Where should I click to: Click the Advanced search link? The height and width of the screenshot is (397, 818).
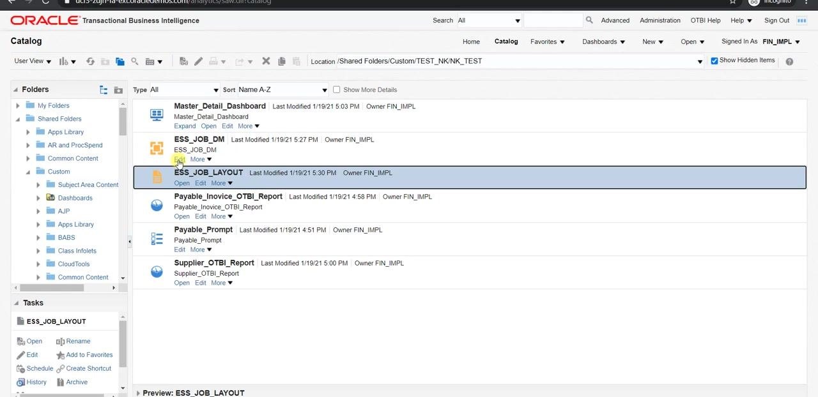615,20
